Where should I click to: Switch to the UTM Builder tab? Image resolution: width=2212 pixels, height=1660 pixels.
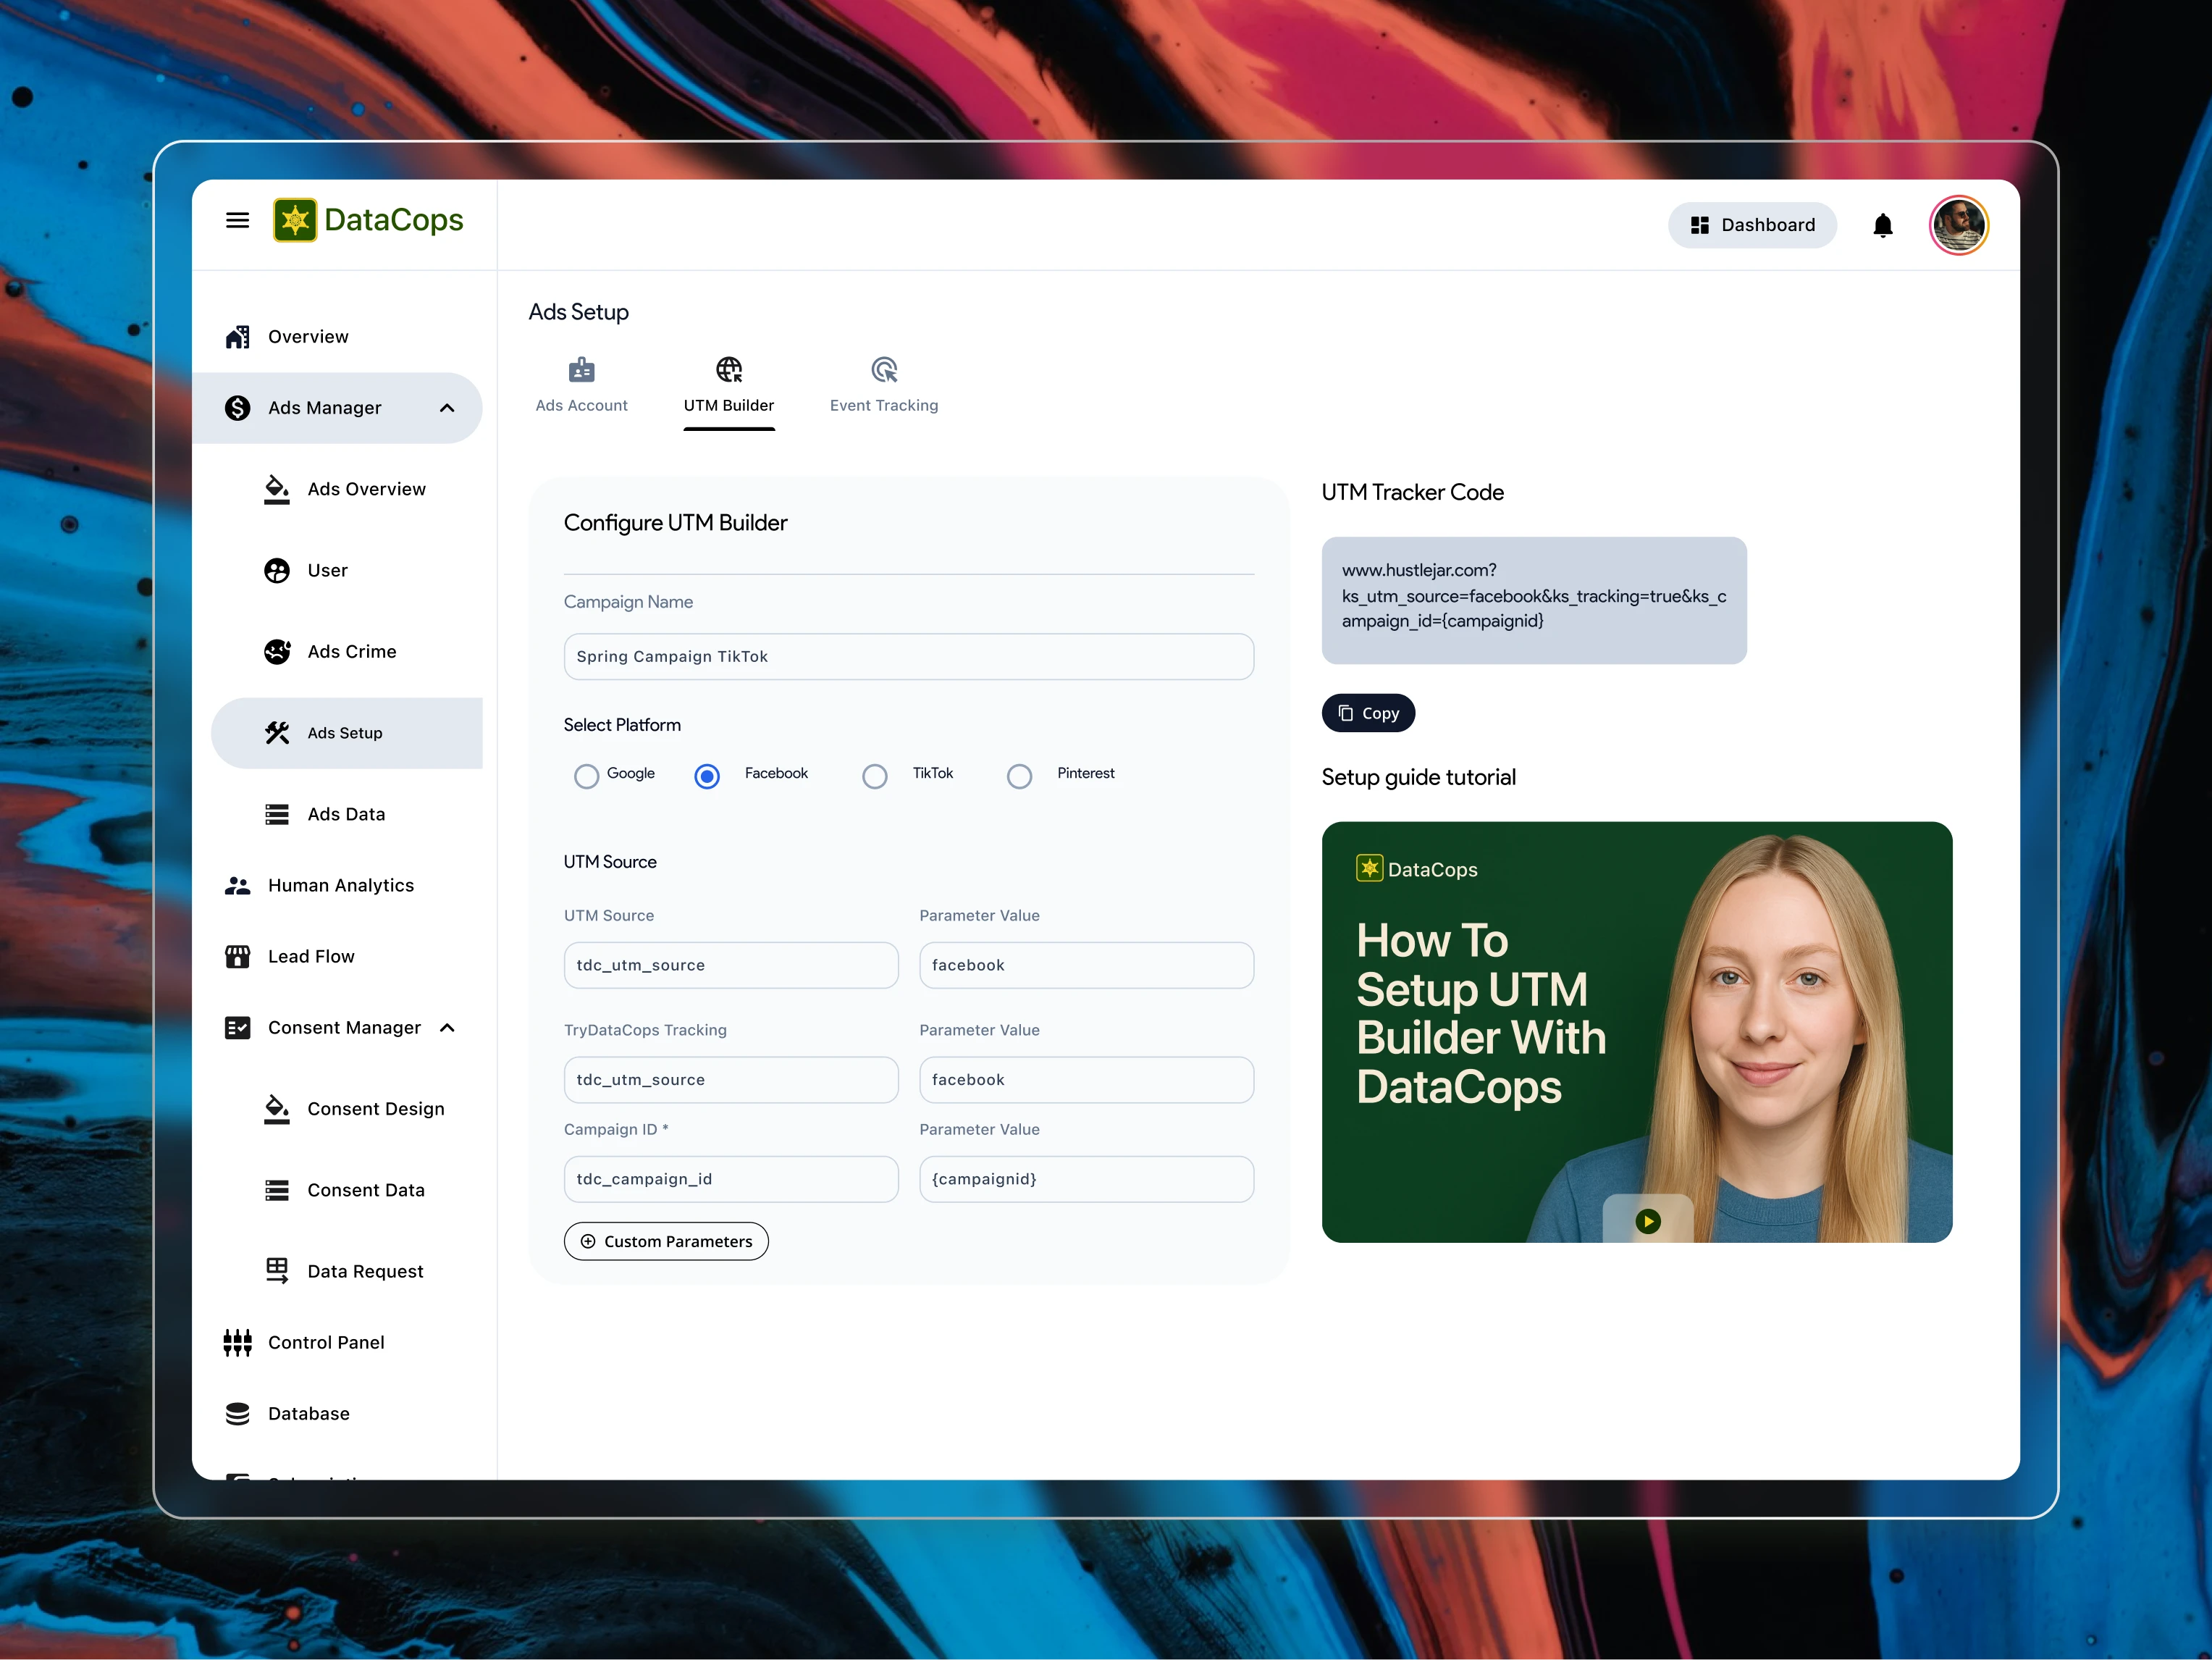pyautogui.click(x=729, y=385)
